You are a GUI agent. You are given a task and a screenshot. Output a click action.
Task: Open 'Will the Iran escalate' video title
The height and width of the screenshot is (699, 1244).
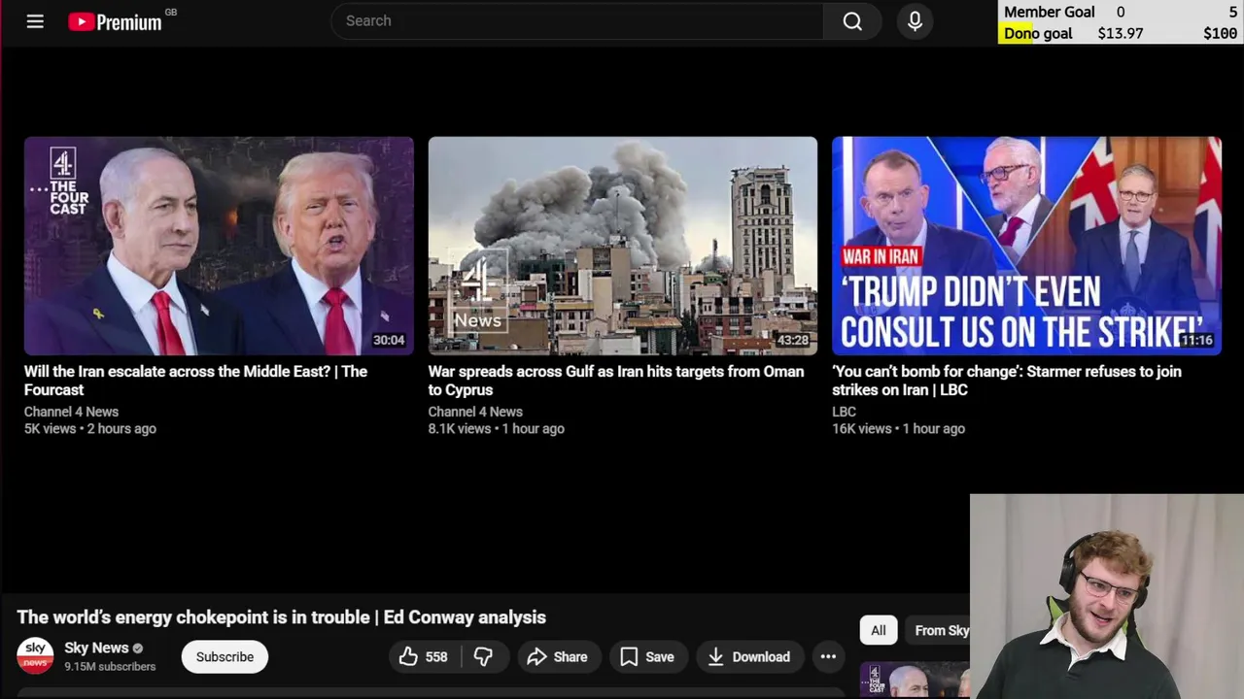point(195,381)
